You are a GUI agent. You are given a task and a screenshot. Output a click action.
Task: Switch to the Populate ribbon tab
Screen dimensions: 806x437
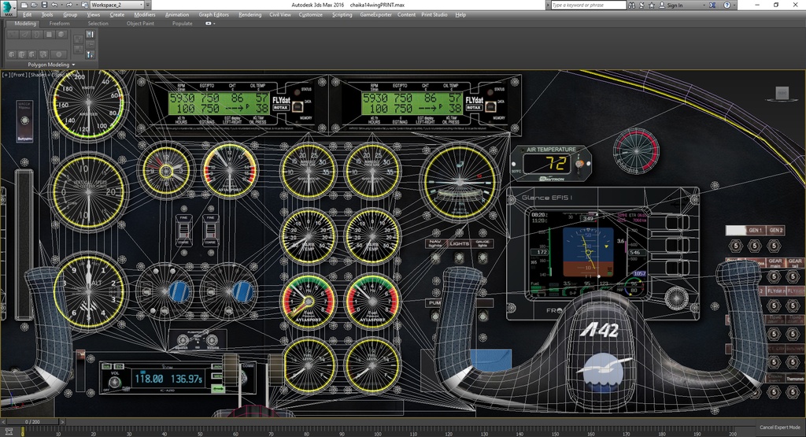(x=182, y=24)
